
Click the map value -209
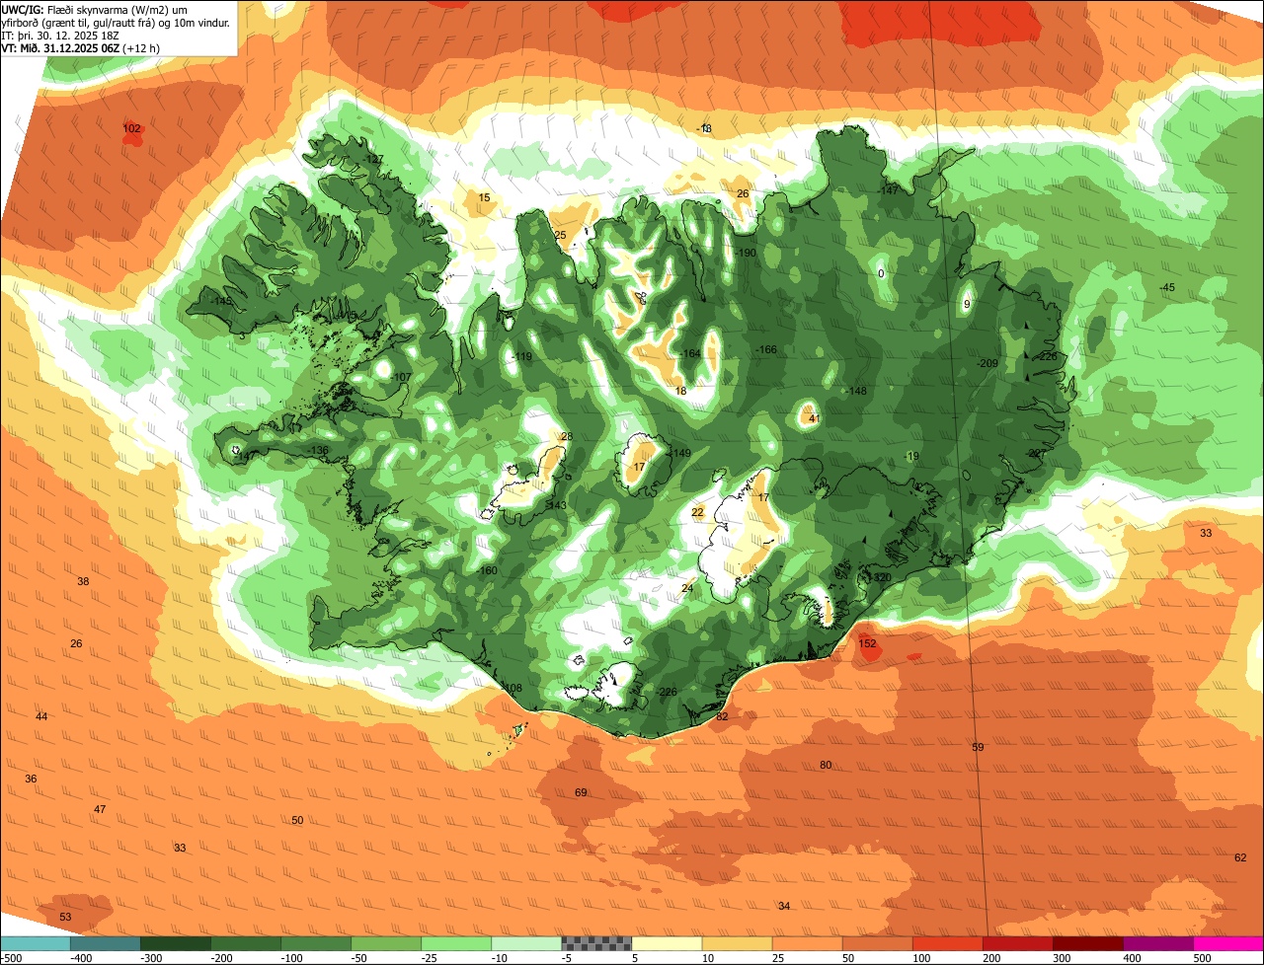coord(987,364)
